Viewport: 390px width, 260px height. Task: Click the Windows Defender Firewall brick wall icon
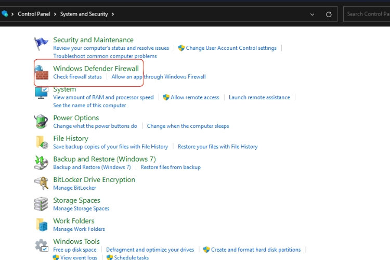pos(42,72)
